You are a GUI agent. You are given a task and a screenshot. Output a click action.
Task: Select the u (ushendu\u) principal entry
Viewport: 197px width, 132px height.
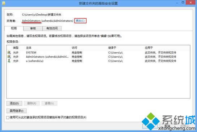(x=35, y=61)
